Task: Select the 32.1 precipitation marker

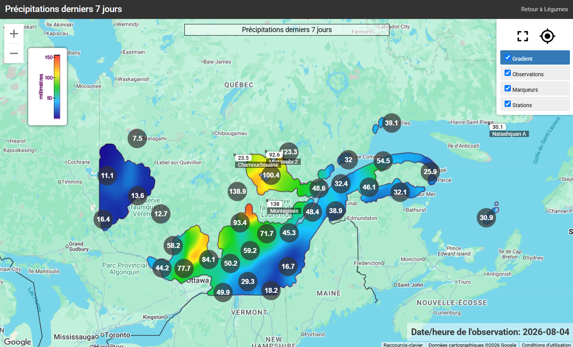Action: (400, 192)
